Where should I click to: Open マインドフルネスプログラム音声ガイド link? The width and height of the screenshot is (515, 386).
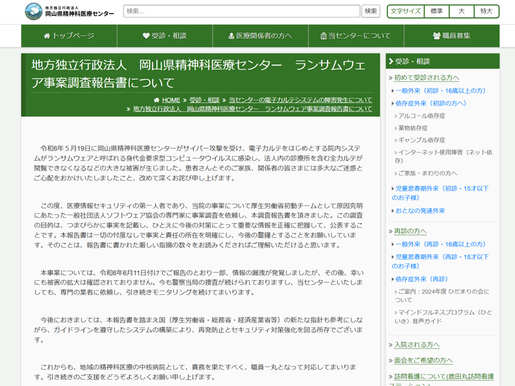(x=444, y=316)
